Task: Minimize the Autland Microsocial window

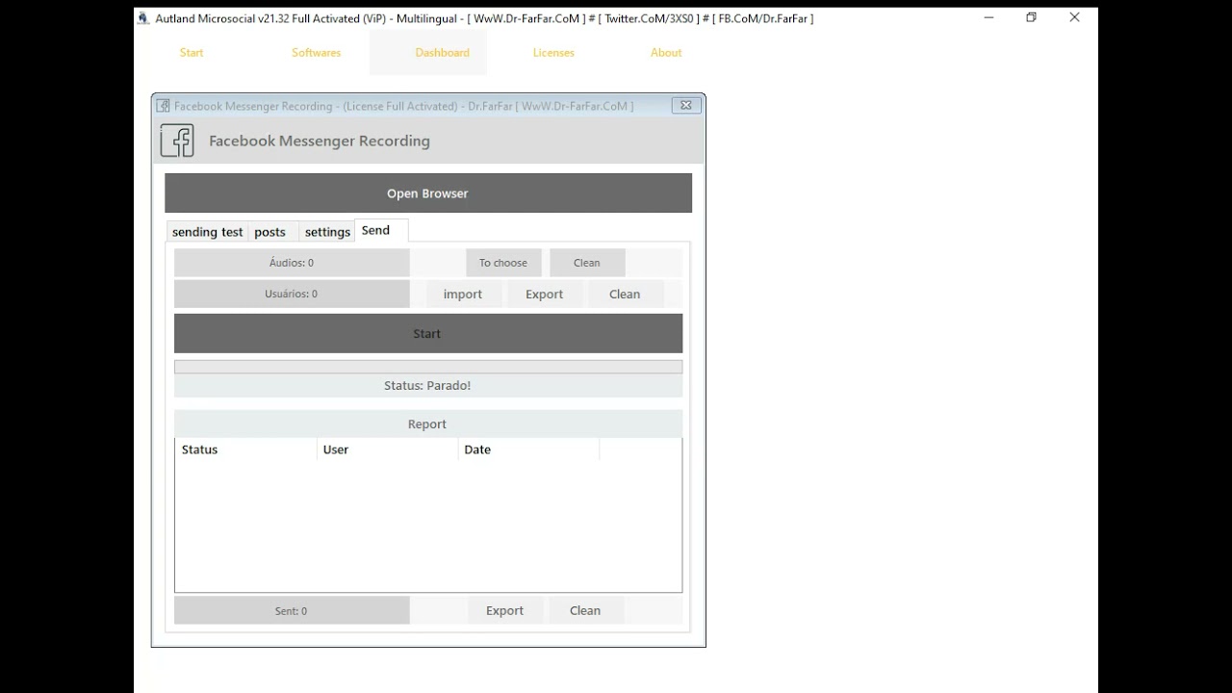Action: pyautogui.click(x=988, y=17)
